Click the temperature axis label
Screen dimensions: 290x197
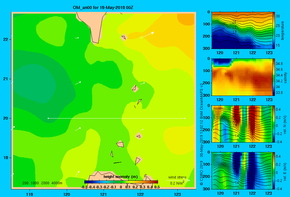pyautogui.click(x=282, y=31)
